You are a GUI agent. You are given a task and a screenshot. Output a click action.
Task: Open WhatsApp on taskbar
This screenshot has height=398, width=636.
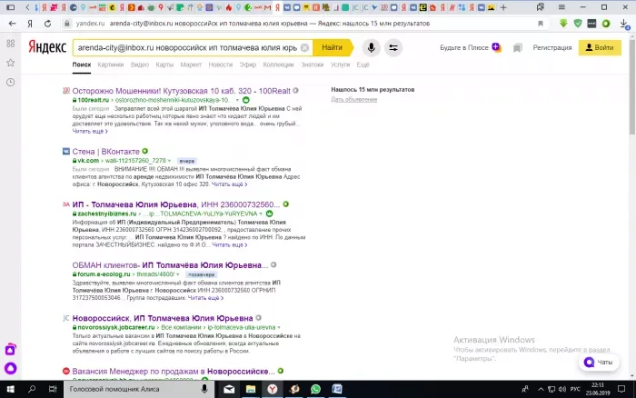(315, 389)
